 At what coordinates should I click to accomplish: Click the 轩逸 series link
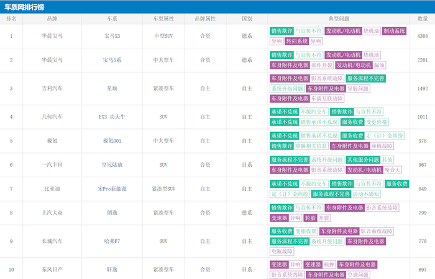coord(112,270)
